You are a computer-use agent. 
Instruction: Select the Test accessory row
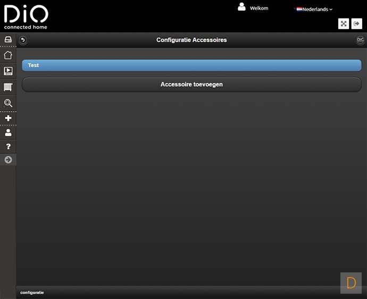click(191, 65)
